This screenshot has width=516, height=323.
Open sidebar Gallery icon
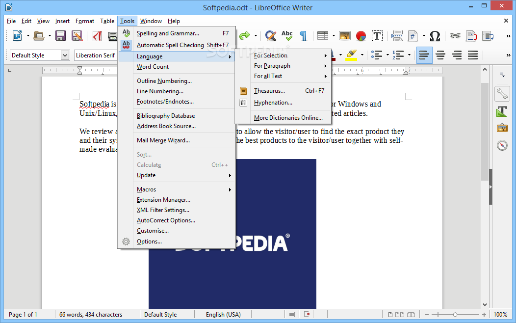click(x=502, y=128)
